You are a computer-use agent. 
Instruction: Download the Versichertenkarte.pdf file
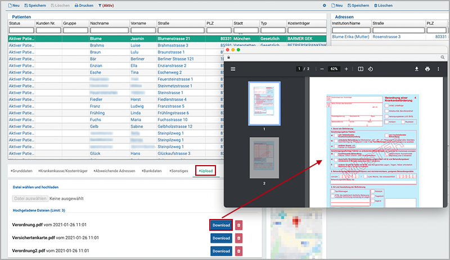point(220,238)
